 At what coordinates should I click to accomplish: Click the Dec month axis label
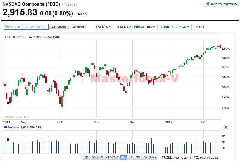132,122
